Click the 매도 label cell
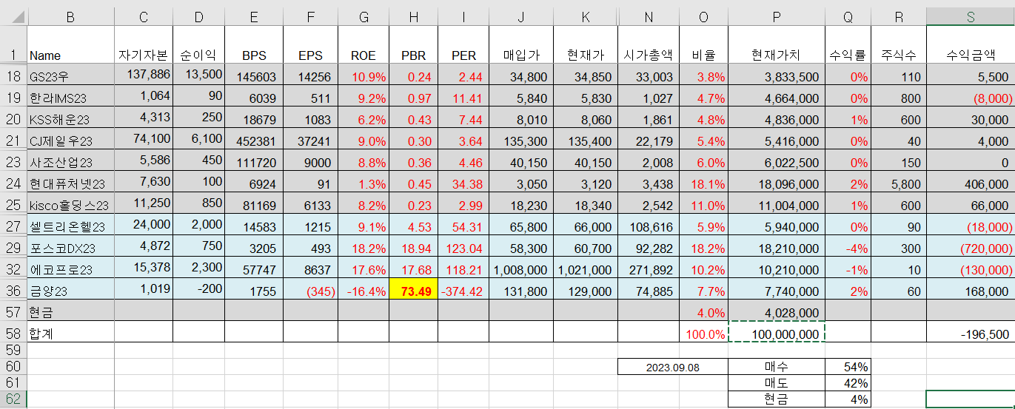Screen dimensions: 1015x409 point(777,382)
